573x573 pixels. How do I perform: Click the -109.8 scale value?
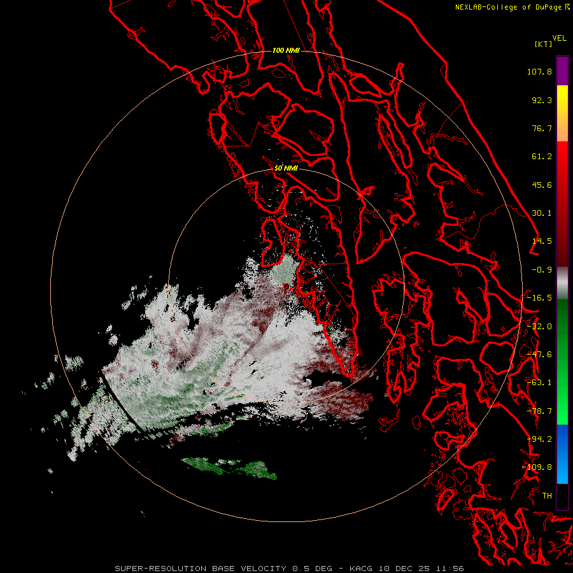tap(537, 467)
